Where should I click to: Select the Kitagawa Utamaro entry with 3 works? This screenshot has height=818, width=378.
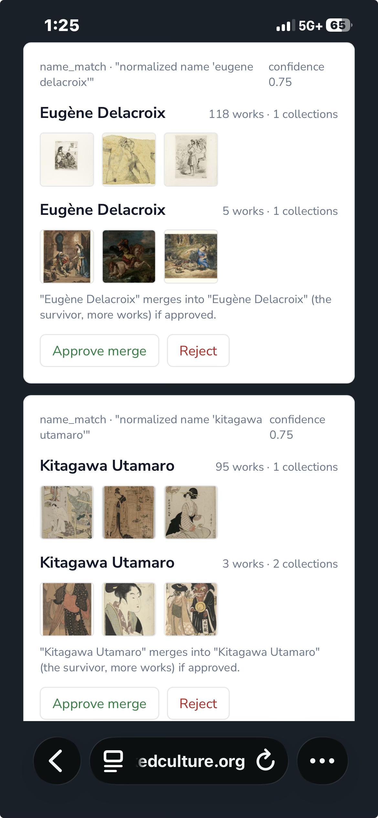click(107, 563)
